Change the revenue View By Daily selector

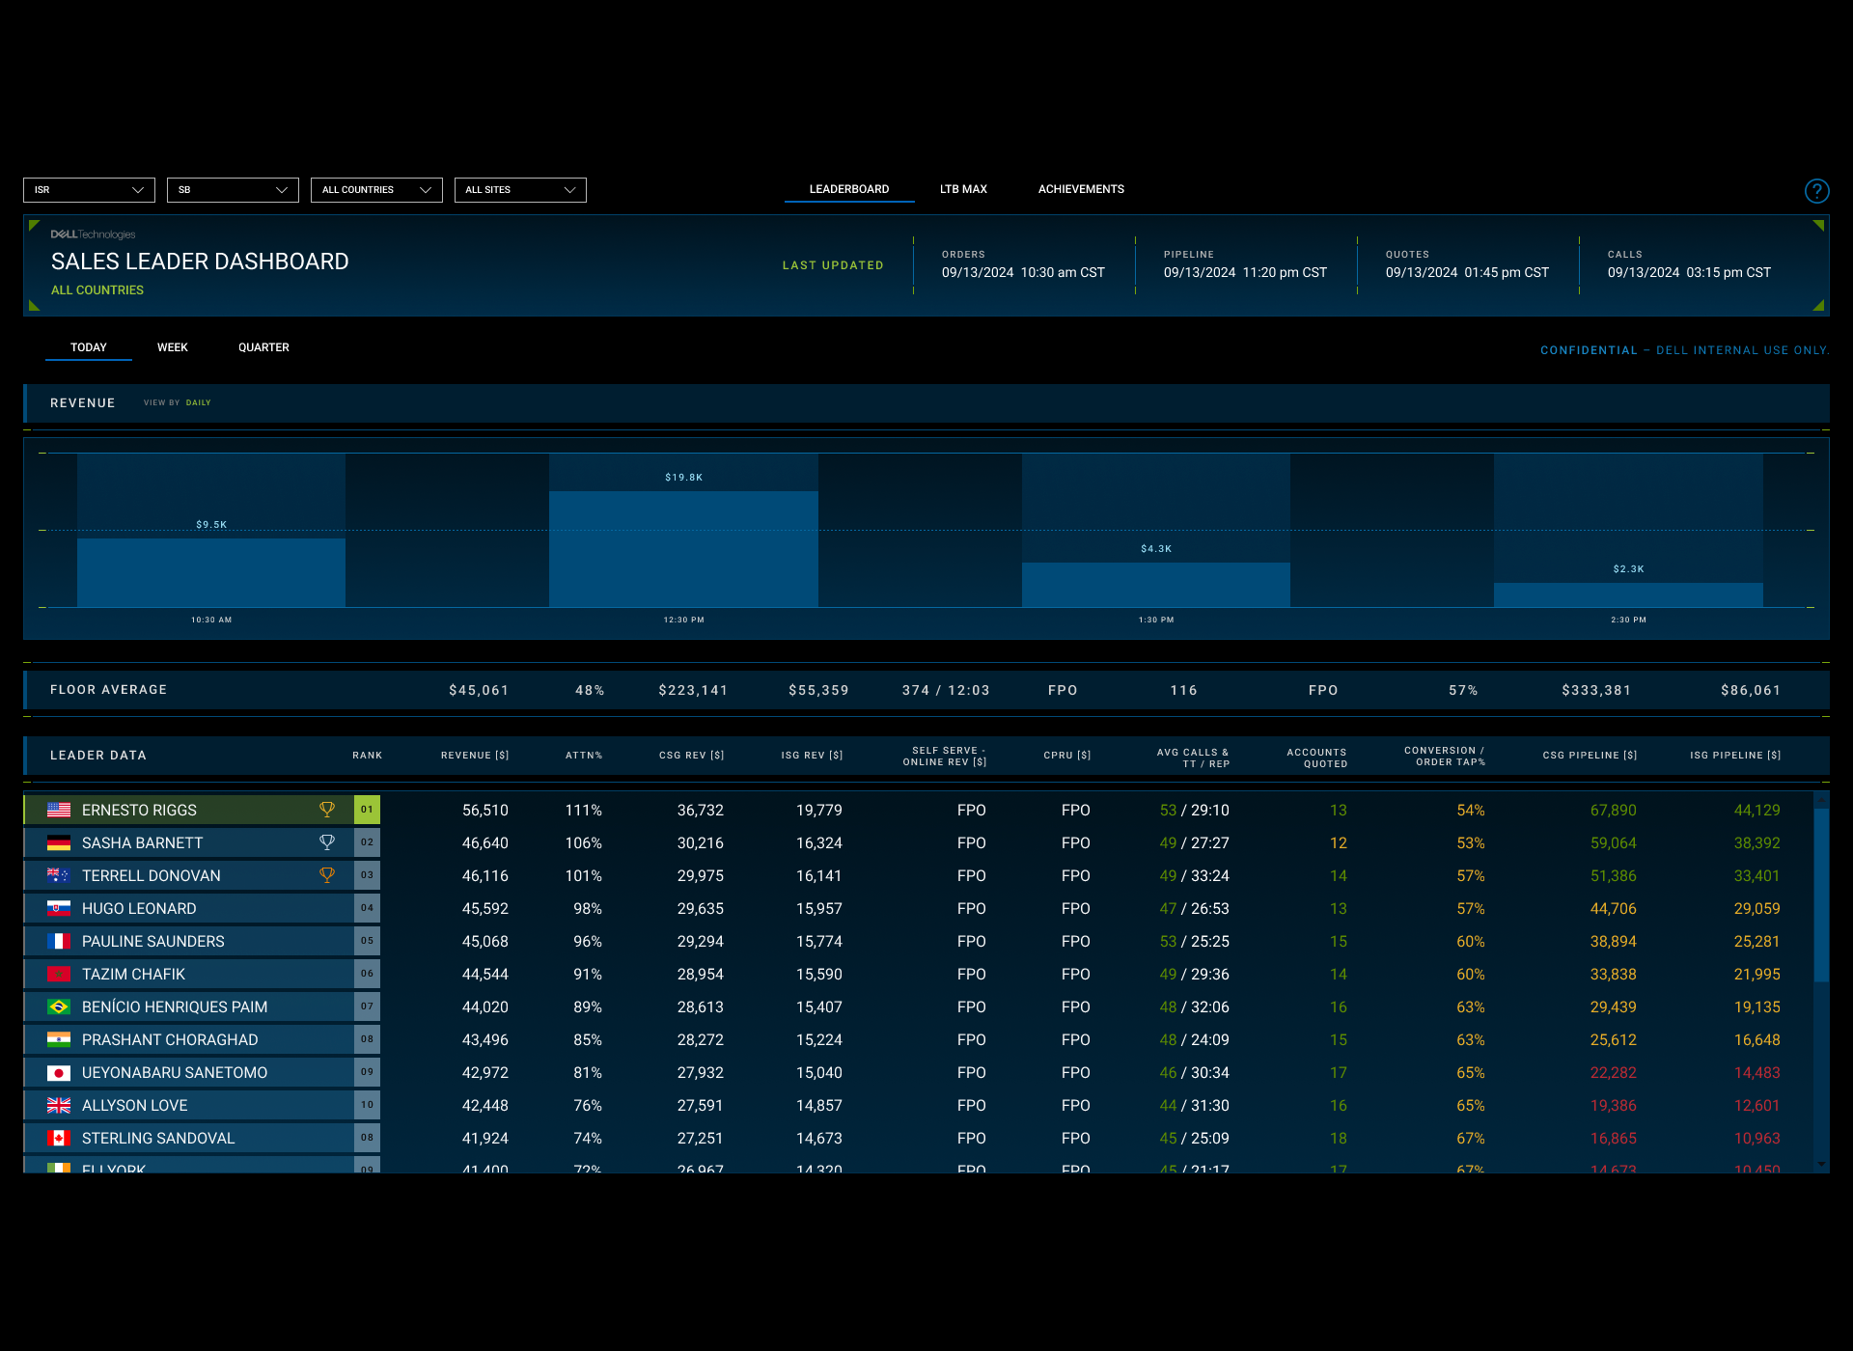(198, 403)
